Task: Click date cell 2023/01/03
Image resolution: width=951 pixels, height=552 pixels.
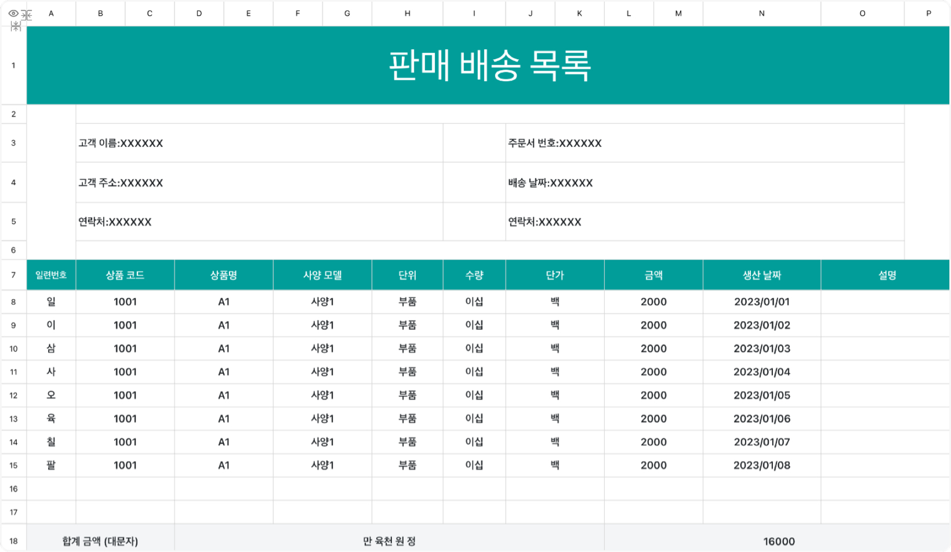Action: pos(762,348)
